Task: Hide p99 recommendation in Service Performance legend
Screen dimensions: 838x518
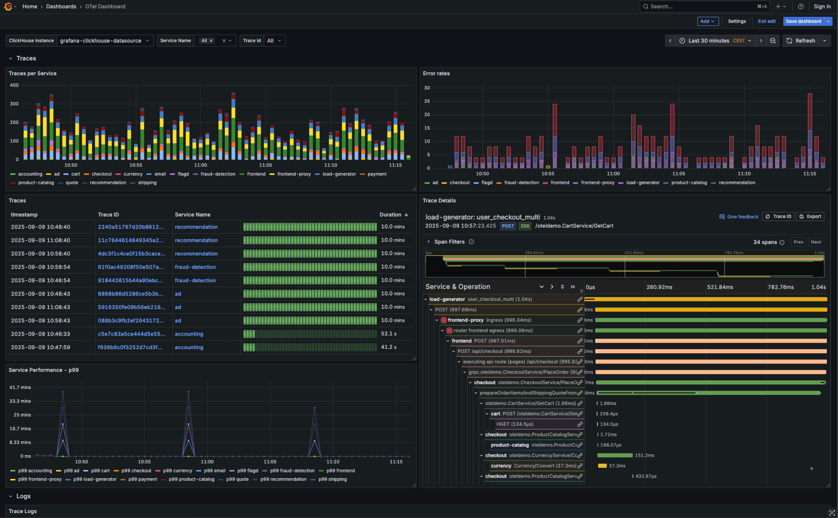Action: [x=284, y=479]
